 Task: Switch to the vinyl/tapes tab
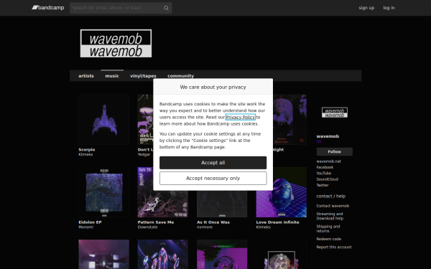143,76
